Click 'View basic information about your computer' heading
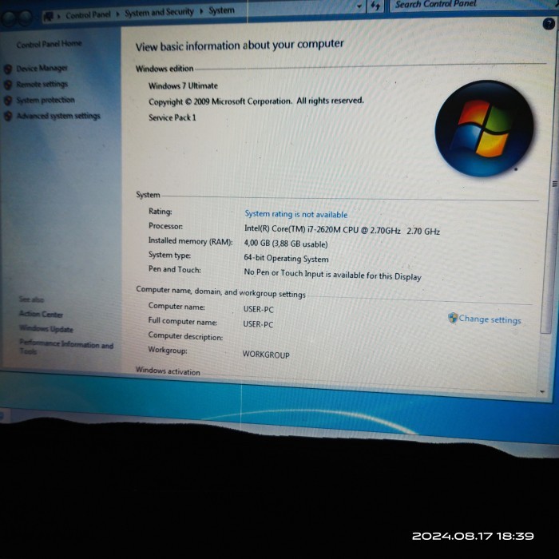 tap(240, 46)
